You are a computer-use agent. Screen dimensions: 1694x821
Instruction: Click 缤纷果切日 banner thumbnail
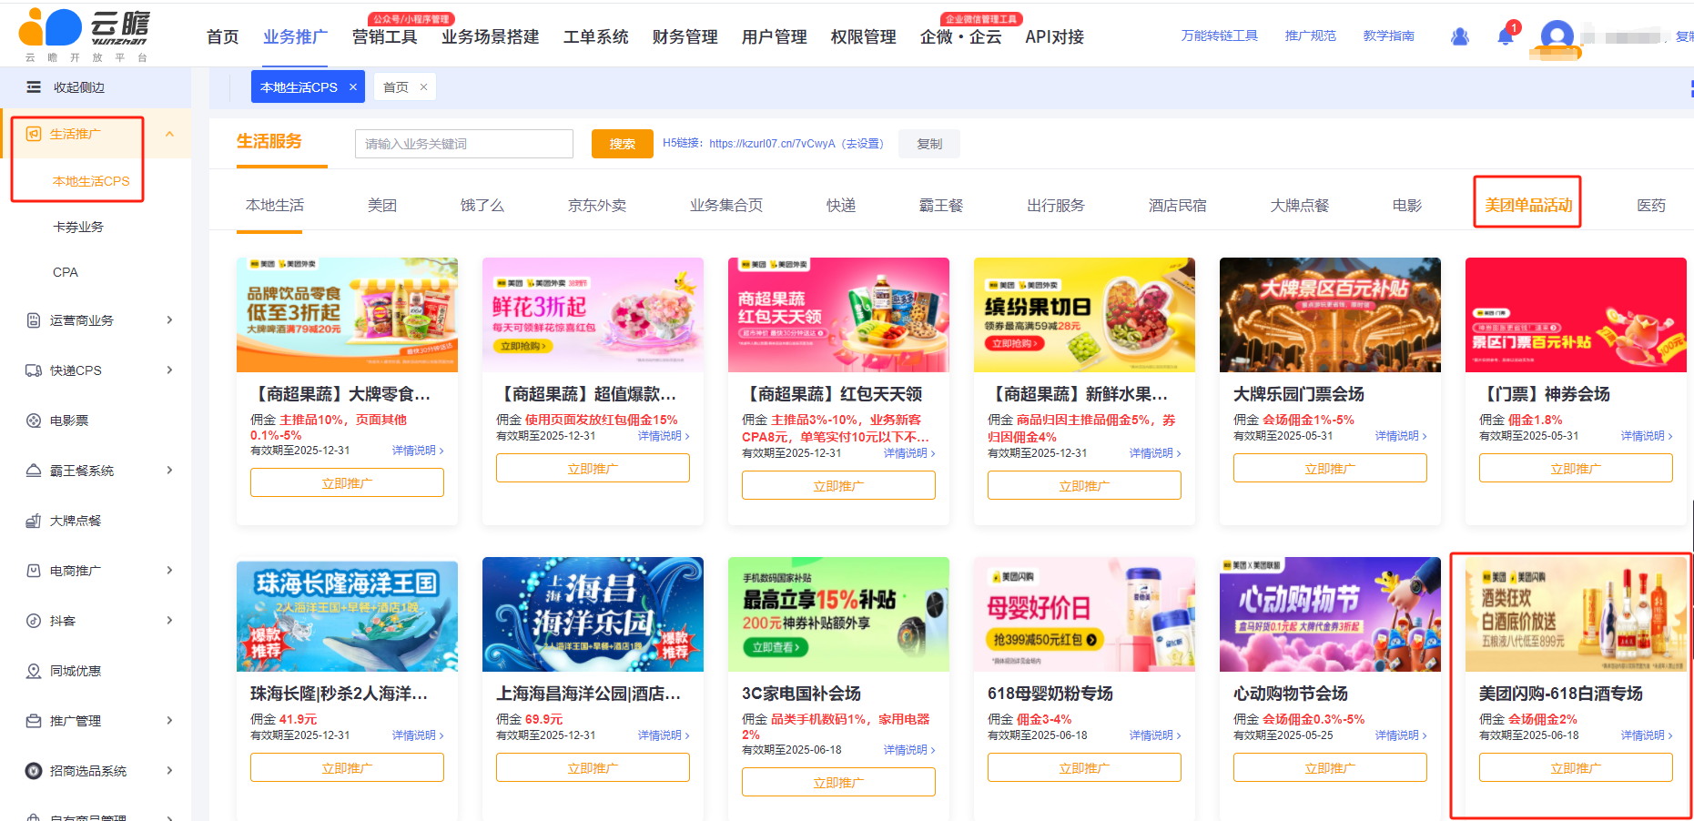coord(1084,315)
